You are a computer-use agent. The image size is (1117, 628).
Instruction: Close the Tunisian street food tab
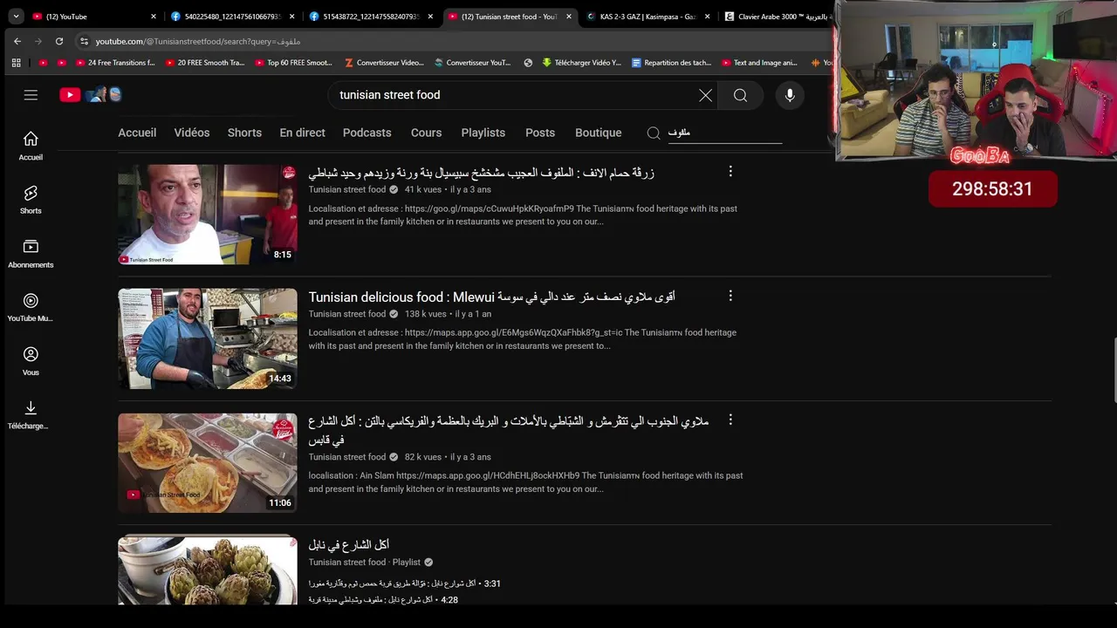coord(569,17)
